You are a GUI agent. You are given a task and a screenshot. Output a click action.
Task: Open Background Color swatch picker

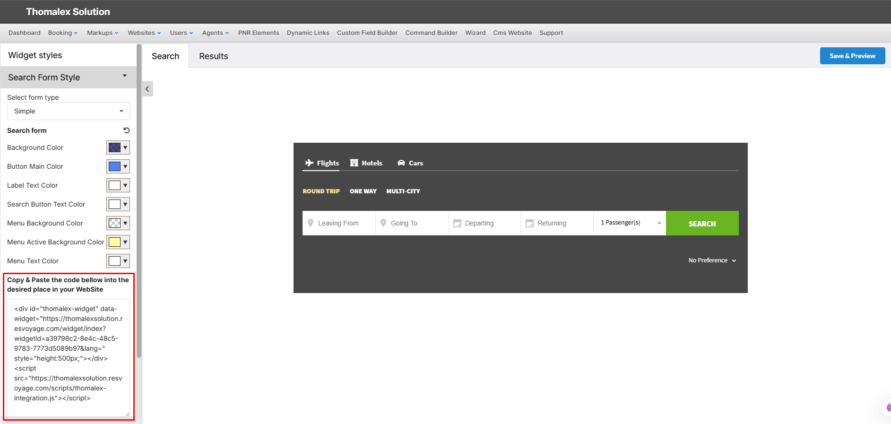[x=118, y=147]
